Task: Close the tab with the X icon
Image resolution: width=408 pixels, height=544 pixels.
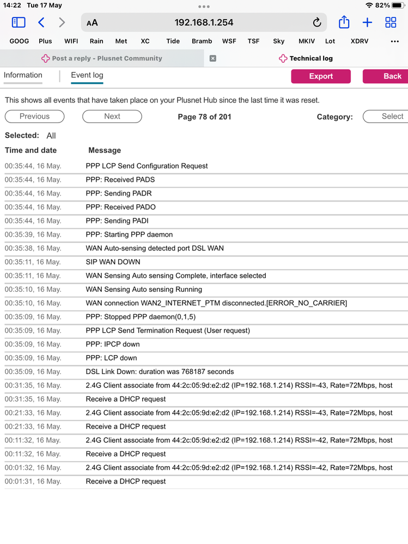Action: [x=213, y=58]
